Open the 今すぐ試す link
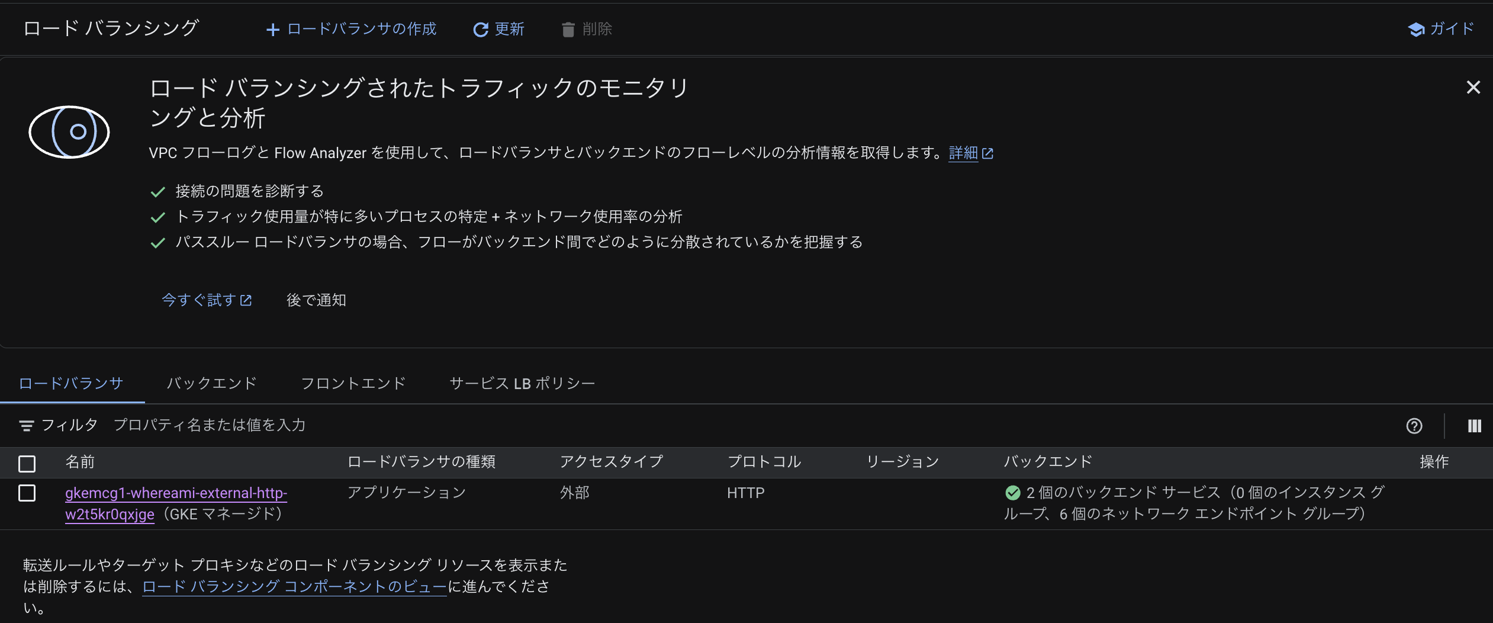This screenshot has width=1493, height=623. coord(200,300)
